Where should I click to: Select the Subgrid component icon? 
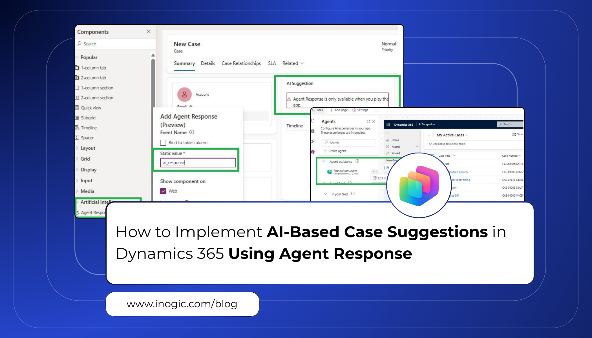click(77, 118)
